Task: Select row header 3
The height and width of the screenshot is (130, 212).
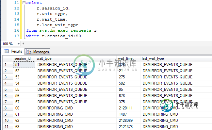Action: pyautogui.click(x=8, y=77)
